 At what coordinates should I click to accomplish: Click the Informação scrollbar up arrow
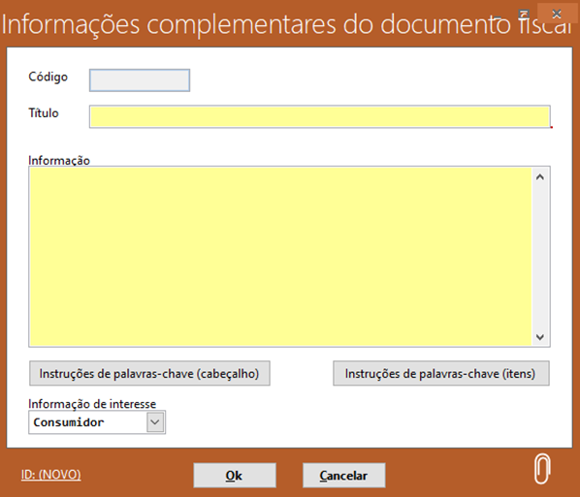(x=540, y=177)
